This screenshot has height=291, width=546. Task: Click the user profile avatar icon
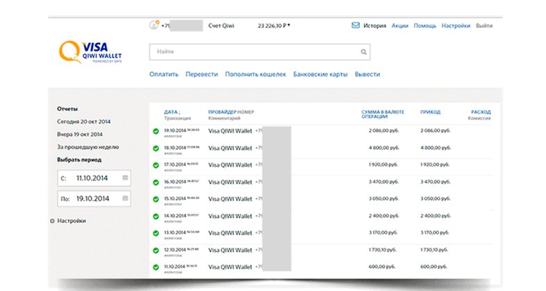coord(154,26)
